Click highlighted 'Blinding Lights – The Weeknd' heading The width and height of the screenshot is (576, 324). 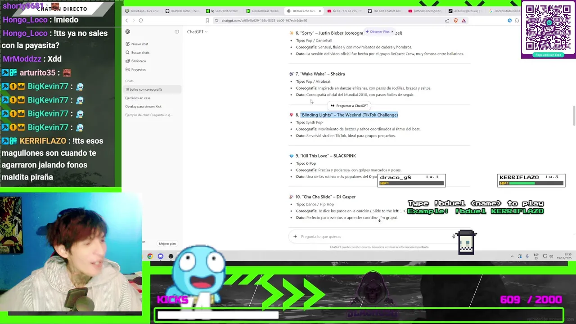349,115
